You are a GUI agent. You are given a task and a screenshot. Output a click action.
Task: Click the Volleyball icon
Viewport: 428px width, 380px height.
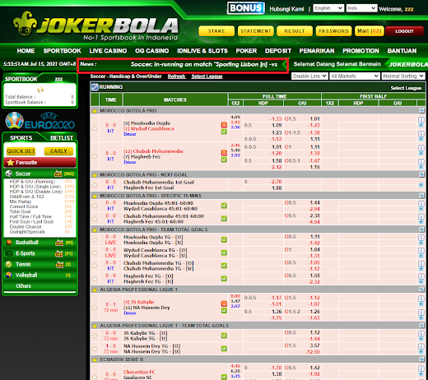click(x=9, y=275)
